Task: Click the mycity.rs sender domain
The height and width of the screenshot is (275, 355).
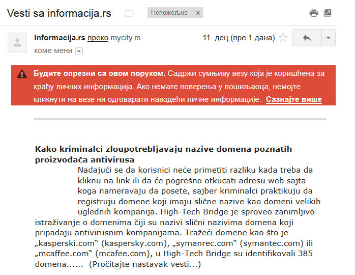Action: click(x=126, y=38)
